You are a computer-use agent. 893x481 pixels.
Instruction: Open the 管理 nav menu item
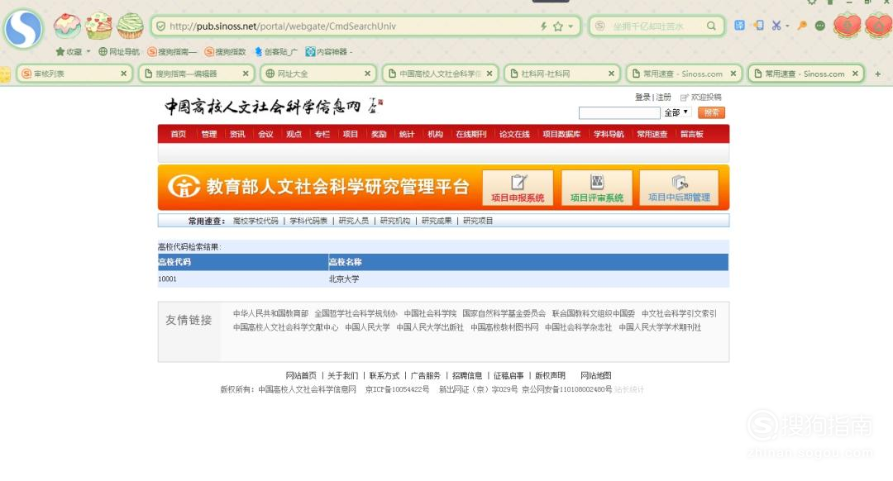[209, 135]
